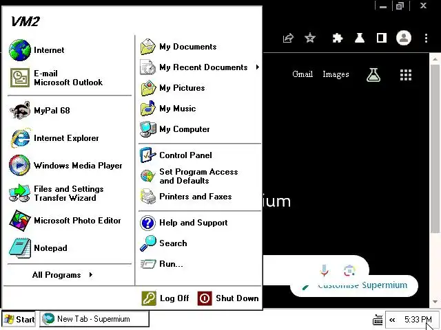
Task: Click the Shut Down button
Action: point(228,298)
